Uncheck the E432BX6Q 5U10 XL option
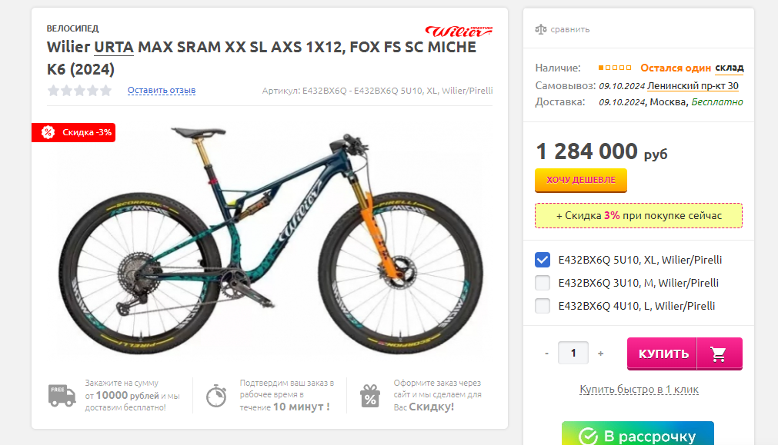The width and height of the screenshot is (778, 445). 543,260
